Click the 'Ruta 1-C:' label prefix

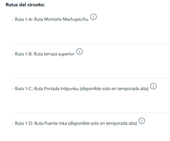tap(24, 88)
